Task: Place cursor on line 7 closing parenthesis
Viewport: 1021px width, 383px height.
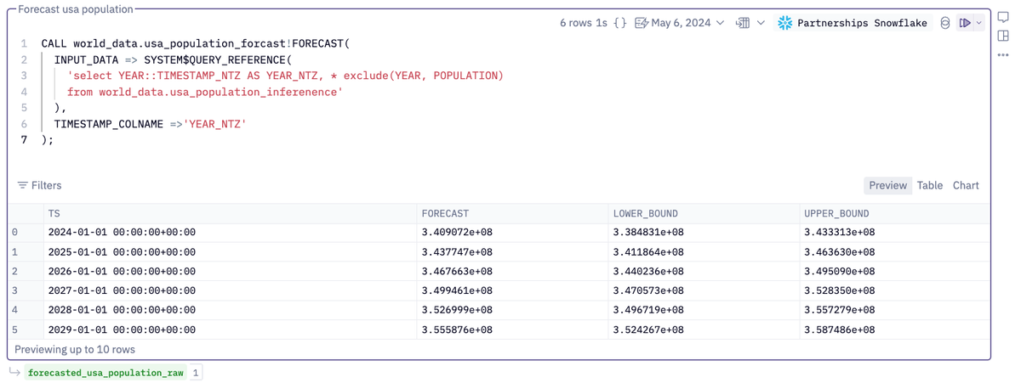Action: click(47, 140)
